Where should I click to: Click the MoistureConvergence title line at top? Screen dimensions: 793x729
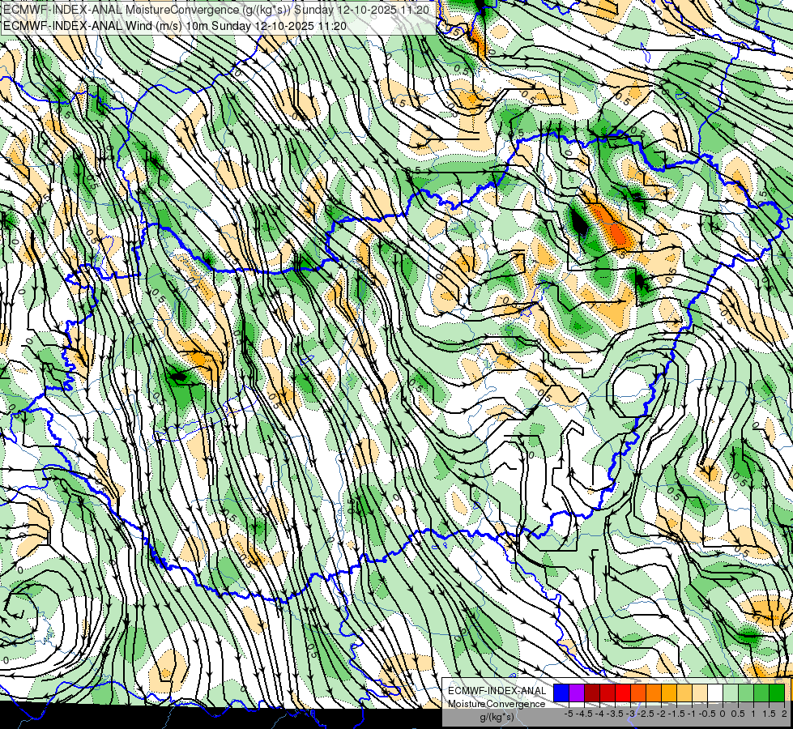click(216, 10)
